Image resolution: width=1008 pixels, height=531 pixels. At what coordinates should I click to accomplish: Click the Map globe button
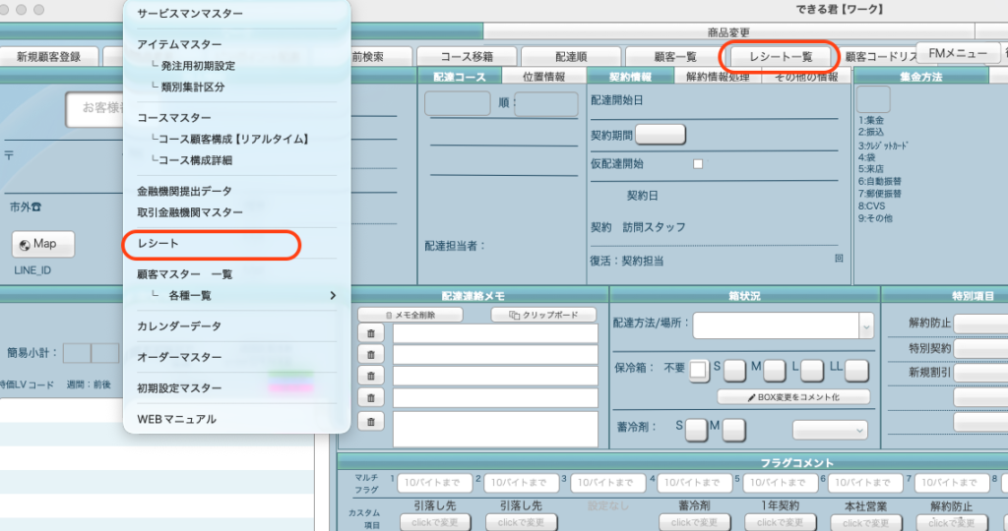coord(43,244)
